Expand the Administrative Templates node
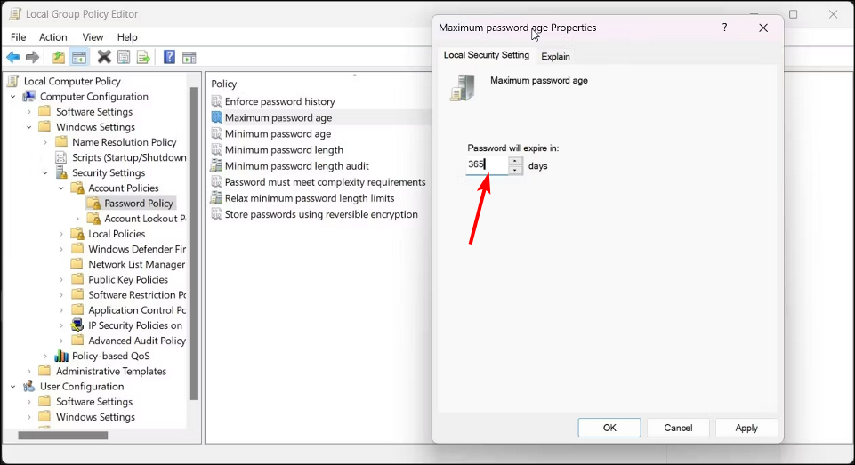Viewport: 855px width, 465px height. pos(29,372)
